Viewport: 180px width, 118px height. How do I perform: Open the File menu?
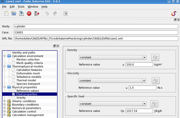[x=4, y=7]
